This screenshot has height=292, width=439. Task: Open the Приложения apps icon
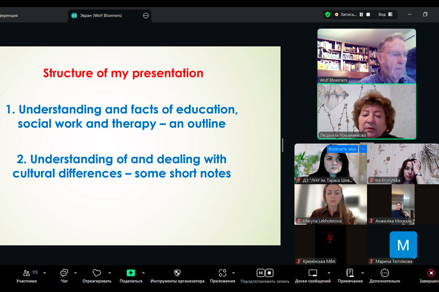click(x=222, y=274)
